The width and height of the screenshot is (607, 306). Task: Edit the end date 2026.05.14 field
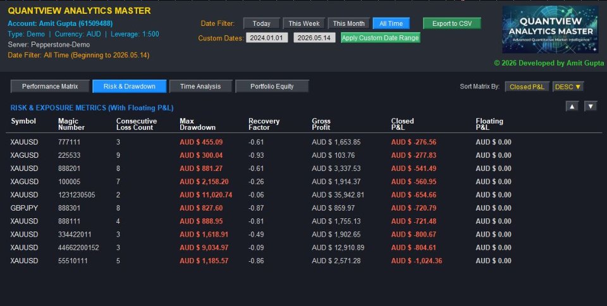(x=314, y=38)
